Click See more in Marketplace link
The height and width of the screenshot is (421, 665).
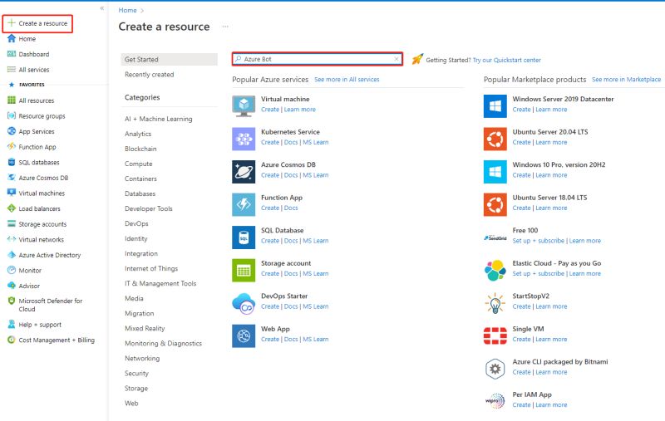tap(627, 79)
